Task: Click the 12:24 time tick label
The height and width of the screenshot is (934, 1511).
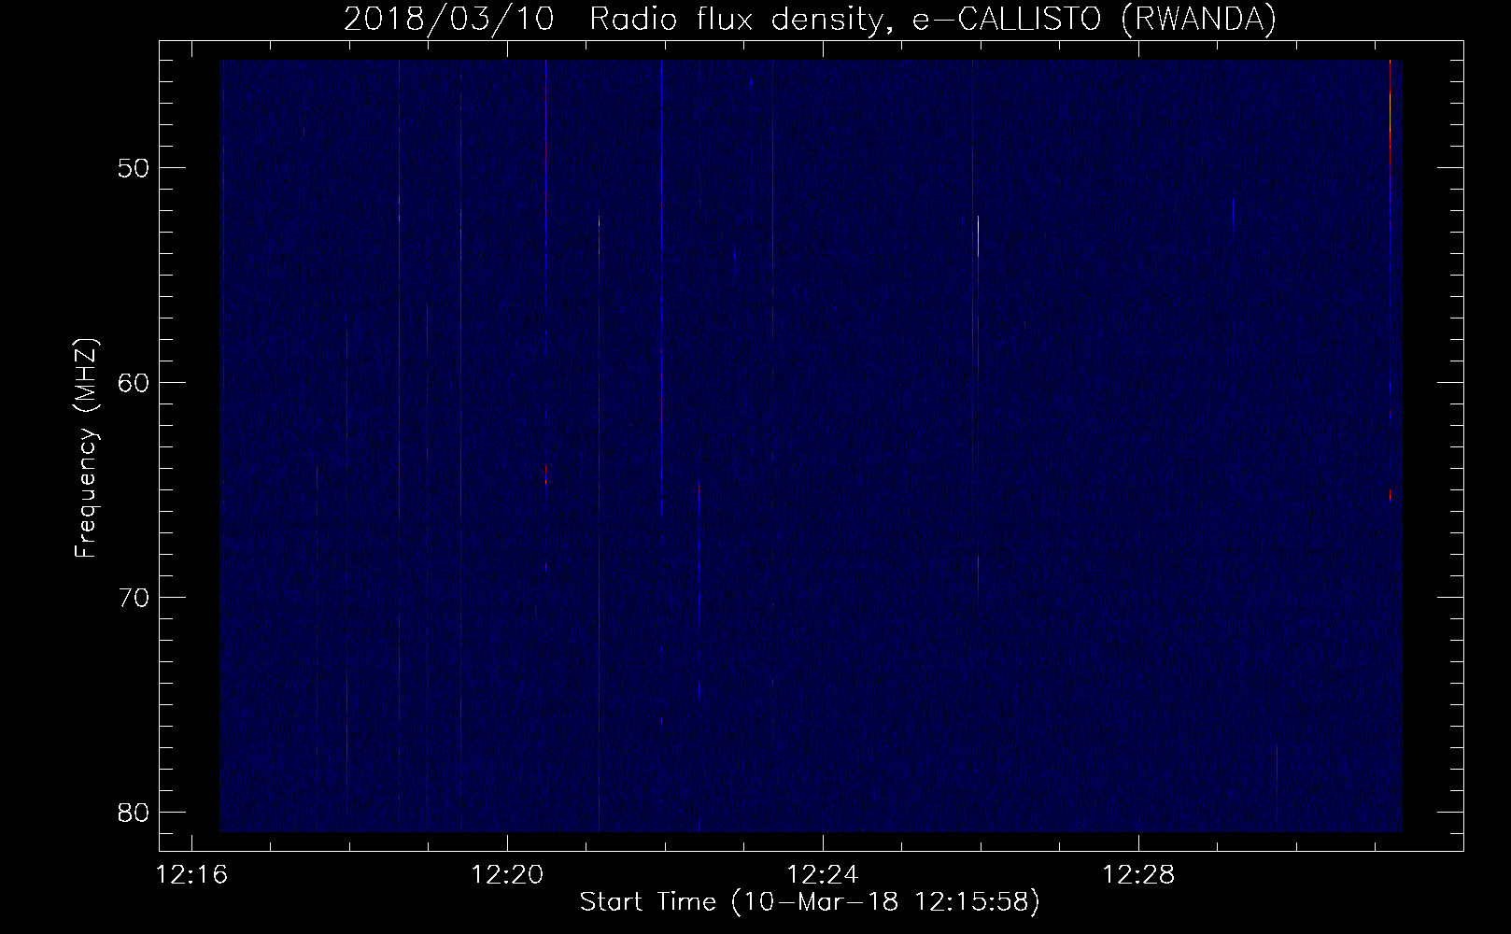Action: click(823, 876)
